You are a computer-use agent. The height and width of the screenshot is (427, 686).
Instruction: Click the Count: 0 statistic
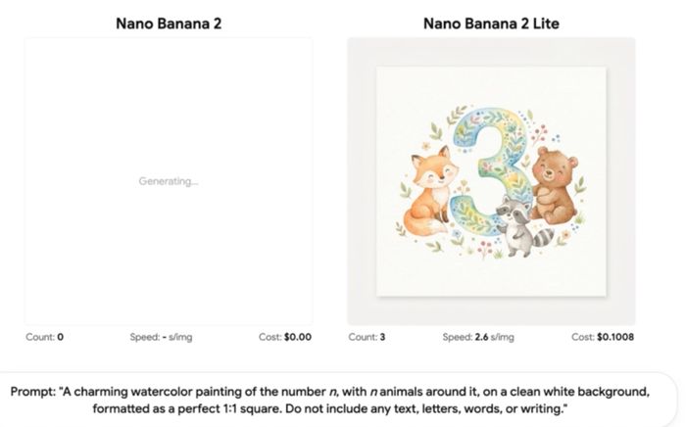tap(45, 337)
